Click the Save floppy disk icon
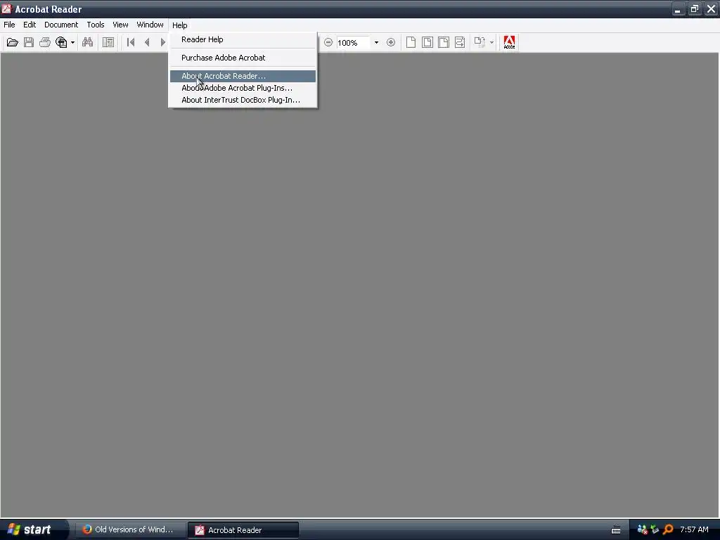 tap(28, 43)
